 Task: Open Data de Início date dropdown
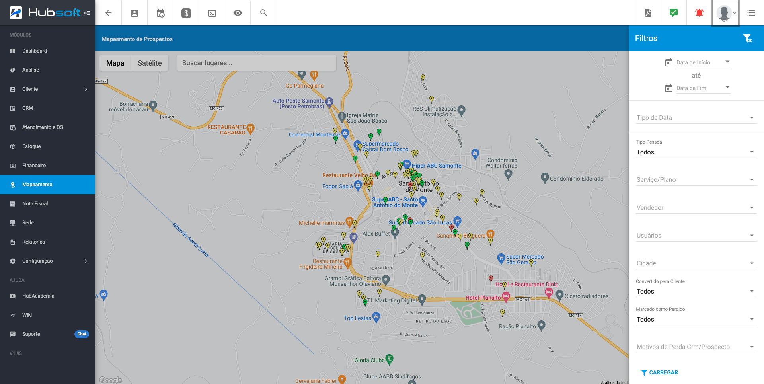coord(703,62)
